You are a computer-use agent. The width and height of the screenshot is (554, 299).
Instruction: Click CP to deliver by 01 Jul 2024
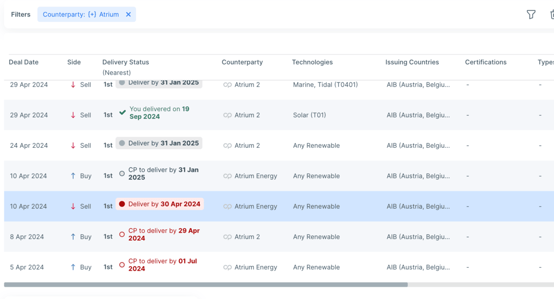coord(163,265)
